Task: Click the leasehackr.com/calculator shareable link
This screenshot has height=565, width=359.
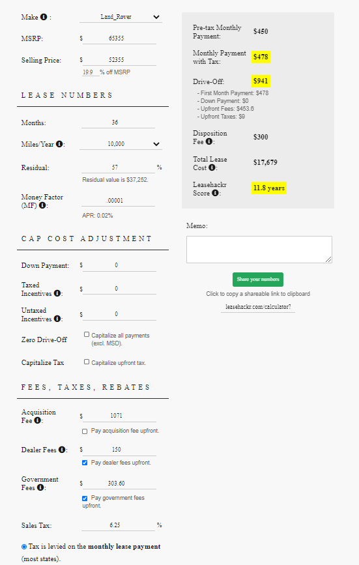Action: [x=258, y=307]
